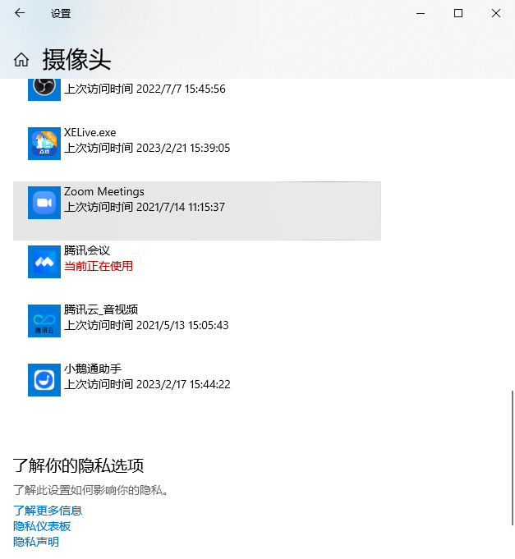
Task: Open the 了解更多信息 link
Action: click(x=48, y=511)
